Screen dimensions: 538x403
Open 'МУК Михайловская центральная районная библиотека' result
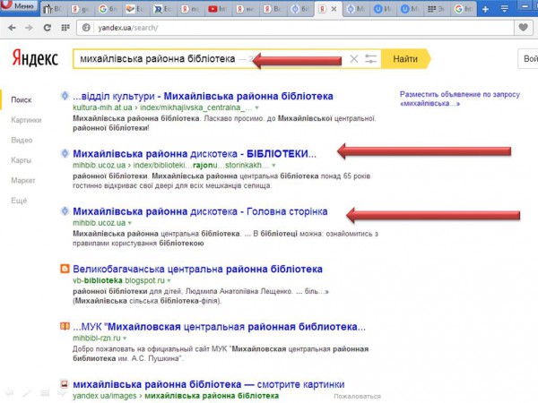[220, 327]
